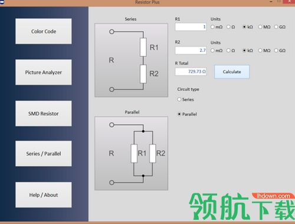Click the Parallel circuit diagram
This screenshot has width=295, height=224.
pyautogui.click(x=131, y=153)
